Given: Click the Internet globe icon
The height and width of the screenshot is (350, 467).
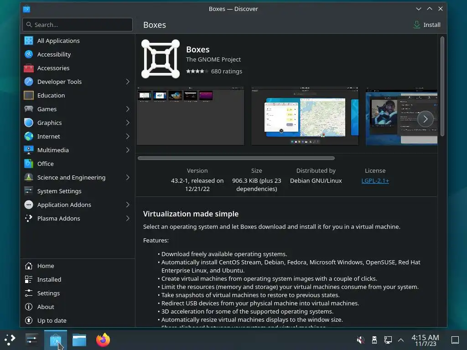Looking at the screenshot, I should coord(29,136).
